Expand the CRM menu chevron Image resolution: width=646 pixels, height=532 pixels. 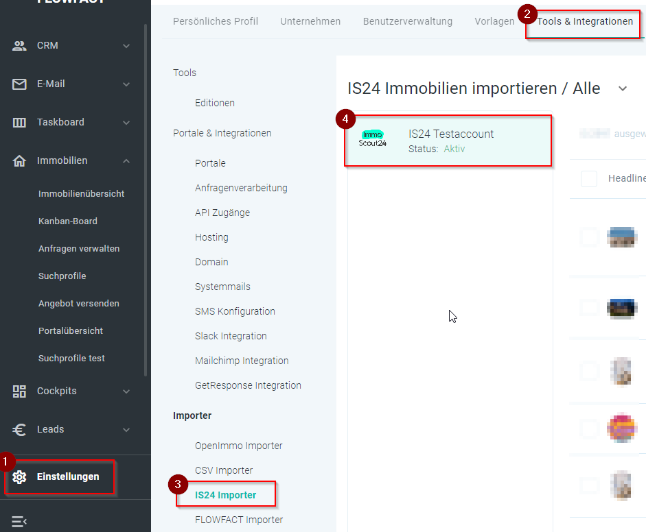tap(126, 46)
